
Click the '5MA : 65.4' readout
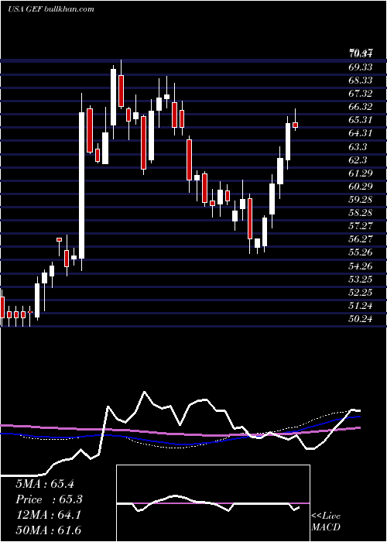[45, 484]
